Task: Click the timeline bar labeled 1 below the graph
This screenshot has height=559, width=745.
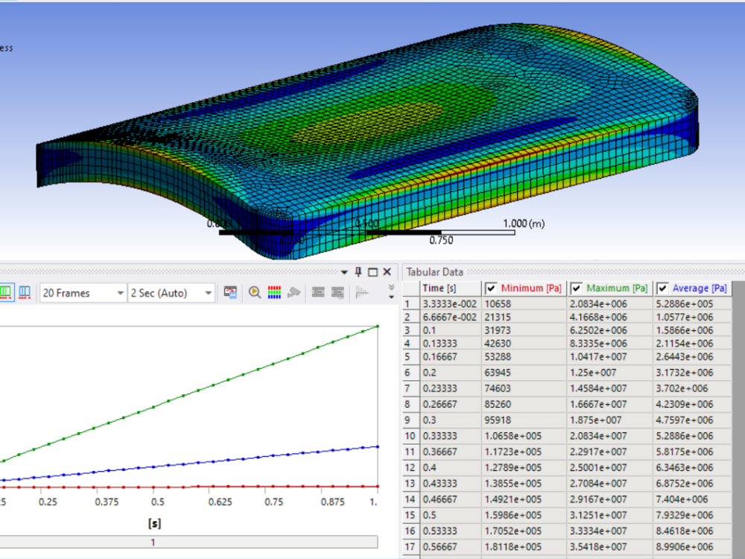Action: point(153,543)
